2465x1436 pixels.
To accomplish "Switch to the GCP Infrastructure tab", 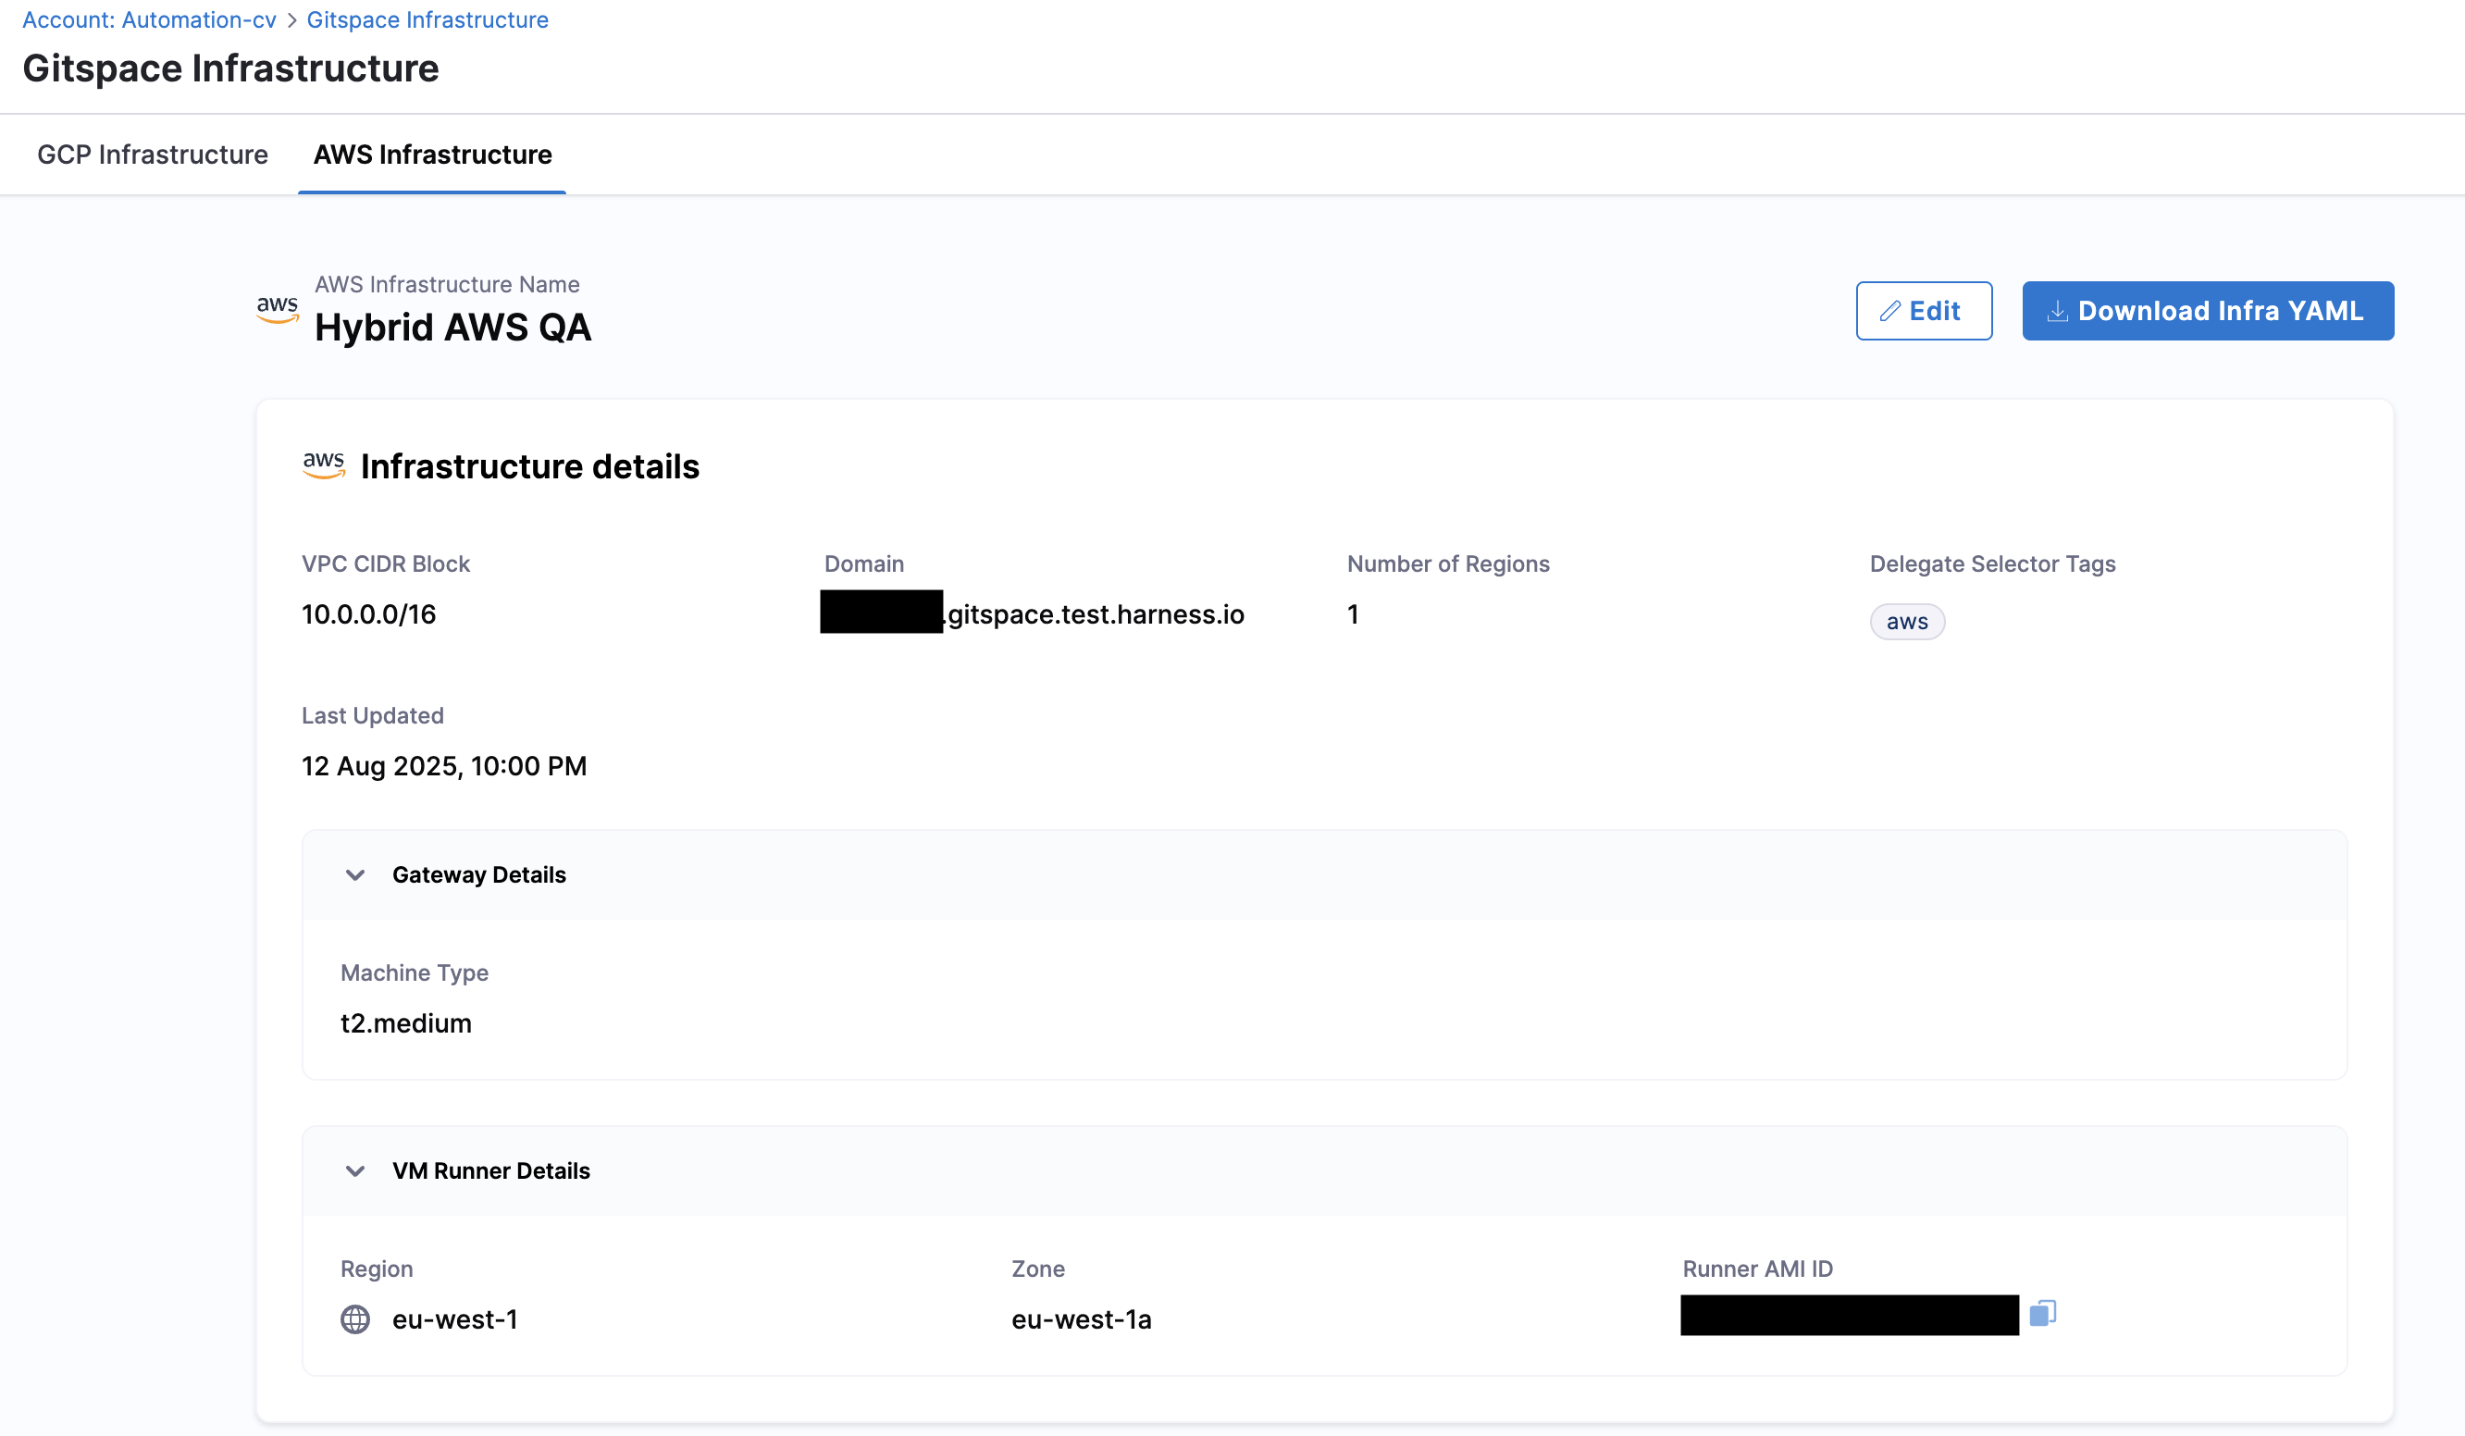I will point(153,155).
